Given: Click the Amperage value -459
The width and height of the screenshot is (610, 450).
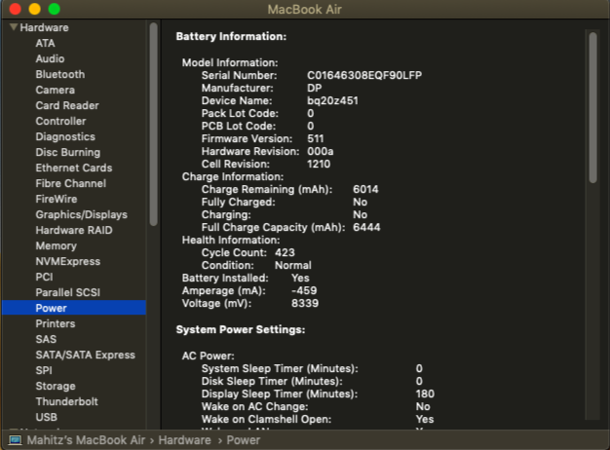Looking at the screenshot, I should tap(304, 290).
